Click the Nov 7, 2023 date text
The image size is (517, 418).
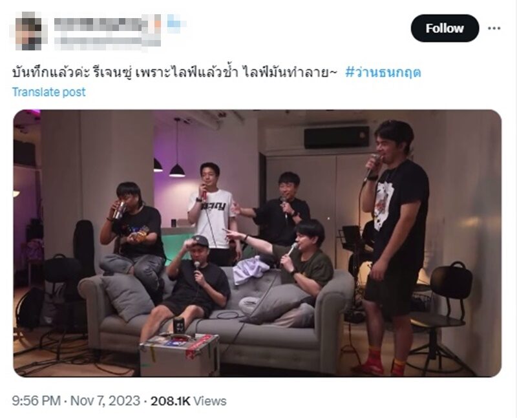105,401
